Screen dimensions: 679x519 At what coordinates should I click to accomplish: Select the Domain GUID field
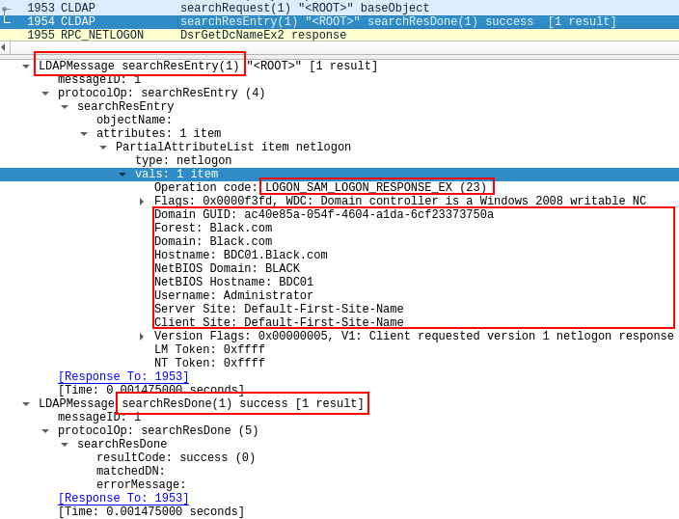323,215
